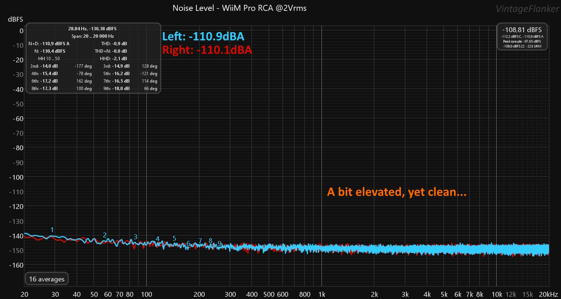Click the "-177 deg" phase value
The height and width of the screenshot is (299, 561).
point(83,66)
